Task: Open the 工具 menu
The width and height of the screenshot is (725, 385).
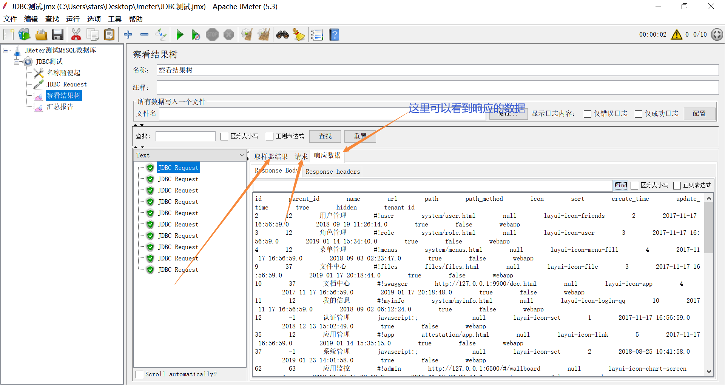Action: click(114, 19)
